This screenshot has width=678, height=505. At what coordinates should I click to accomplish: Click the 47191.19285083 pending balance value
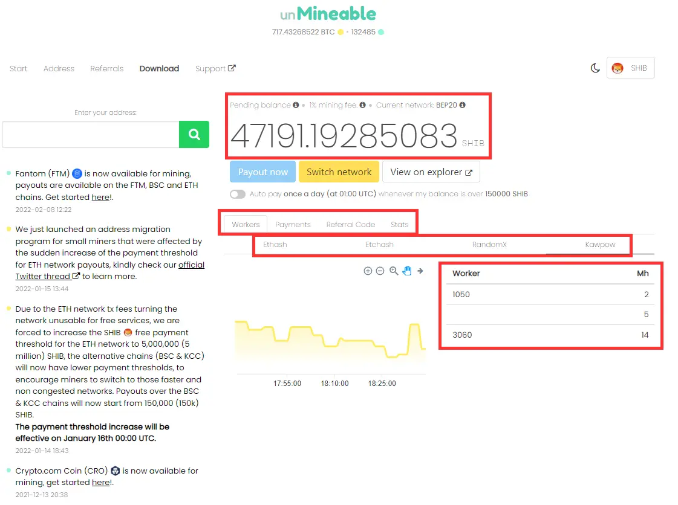[x=344, y=136]
